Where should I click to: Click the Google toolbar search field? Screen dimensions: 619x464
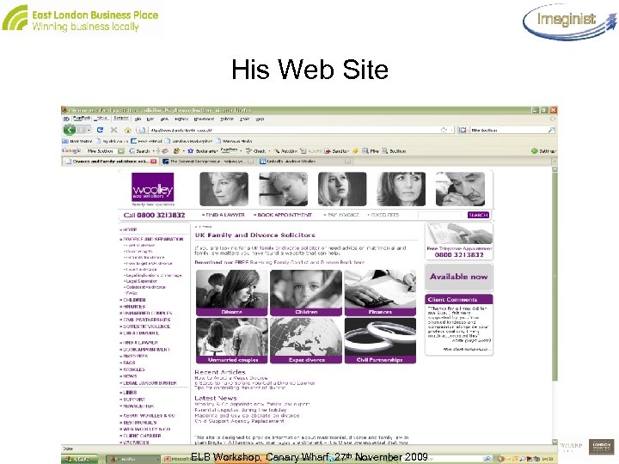[101, 150]
